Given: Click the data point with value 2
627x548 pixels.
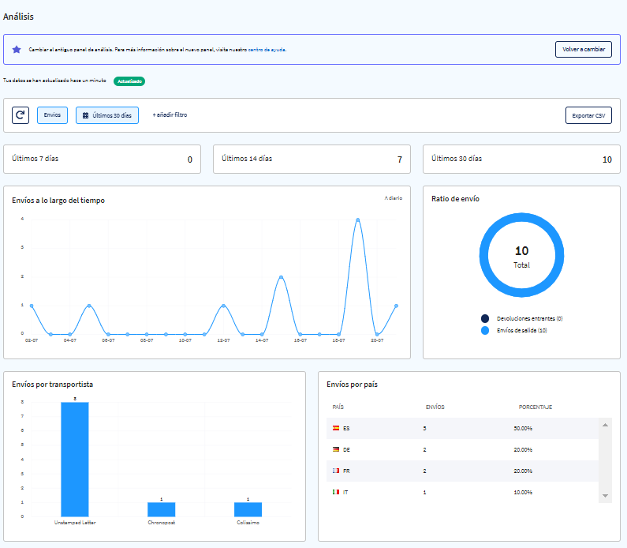Looking at the screenshot, I should (x=281, y=277).
